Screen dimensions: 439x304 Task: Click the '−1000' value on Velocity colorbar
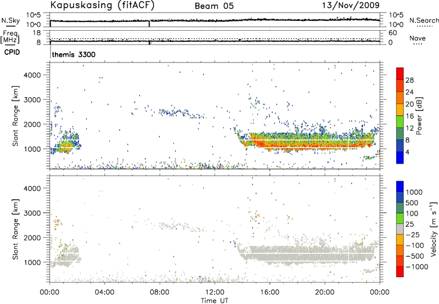pyautogui.click(x=417, y=267)
